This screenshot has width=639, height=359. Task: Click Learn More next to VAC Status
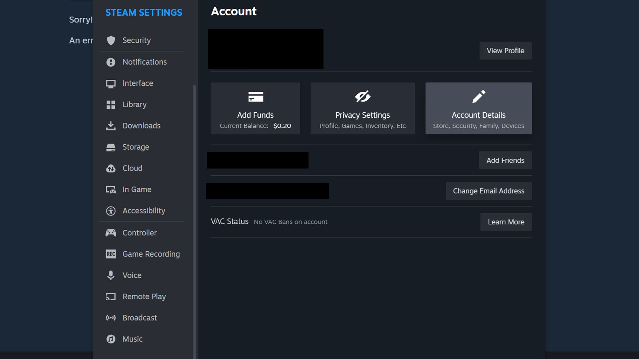[506, 222]
